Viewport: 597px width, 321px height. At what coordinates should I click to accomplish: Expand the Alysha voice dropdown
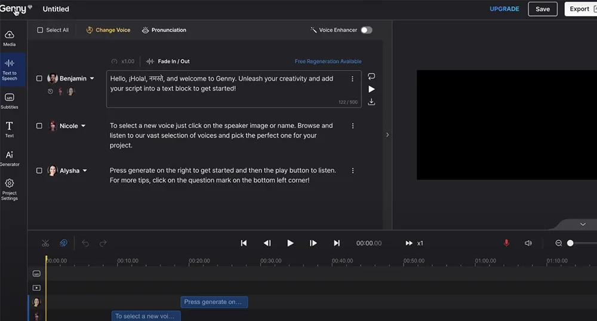[x=85, y=170]
